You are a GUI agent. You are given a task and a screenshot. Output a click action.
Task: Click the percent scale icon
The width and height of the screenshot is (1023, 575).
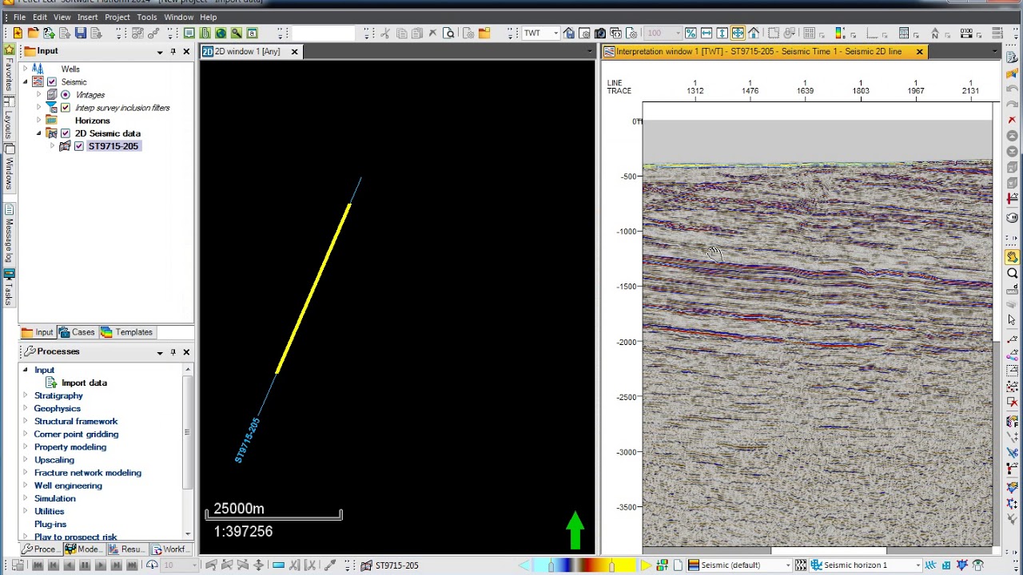click(x=691, y=33)
